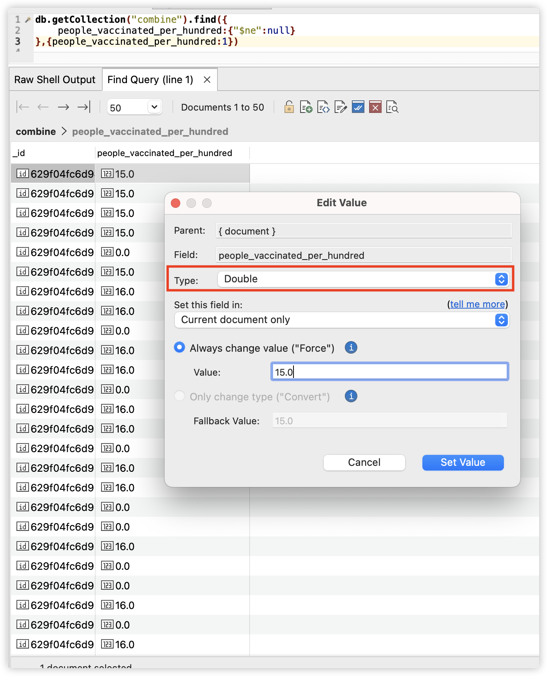Open the Current document only dropdown
The height and width of the screenshot is (676, 547).
pos(341,320)
